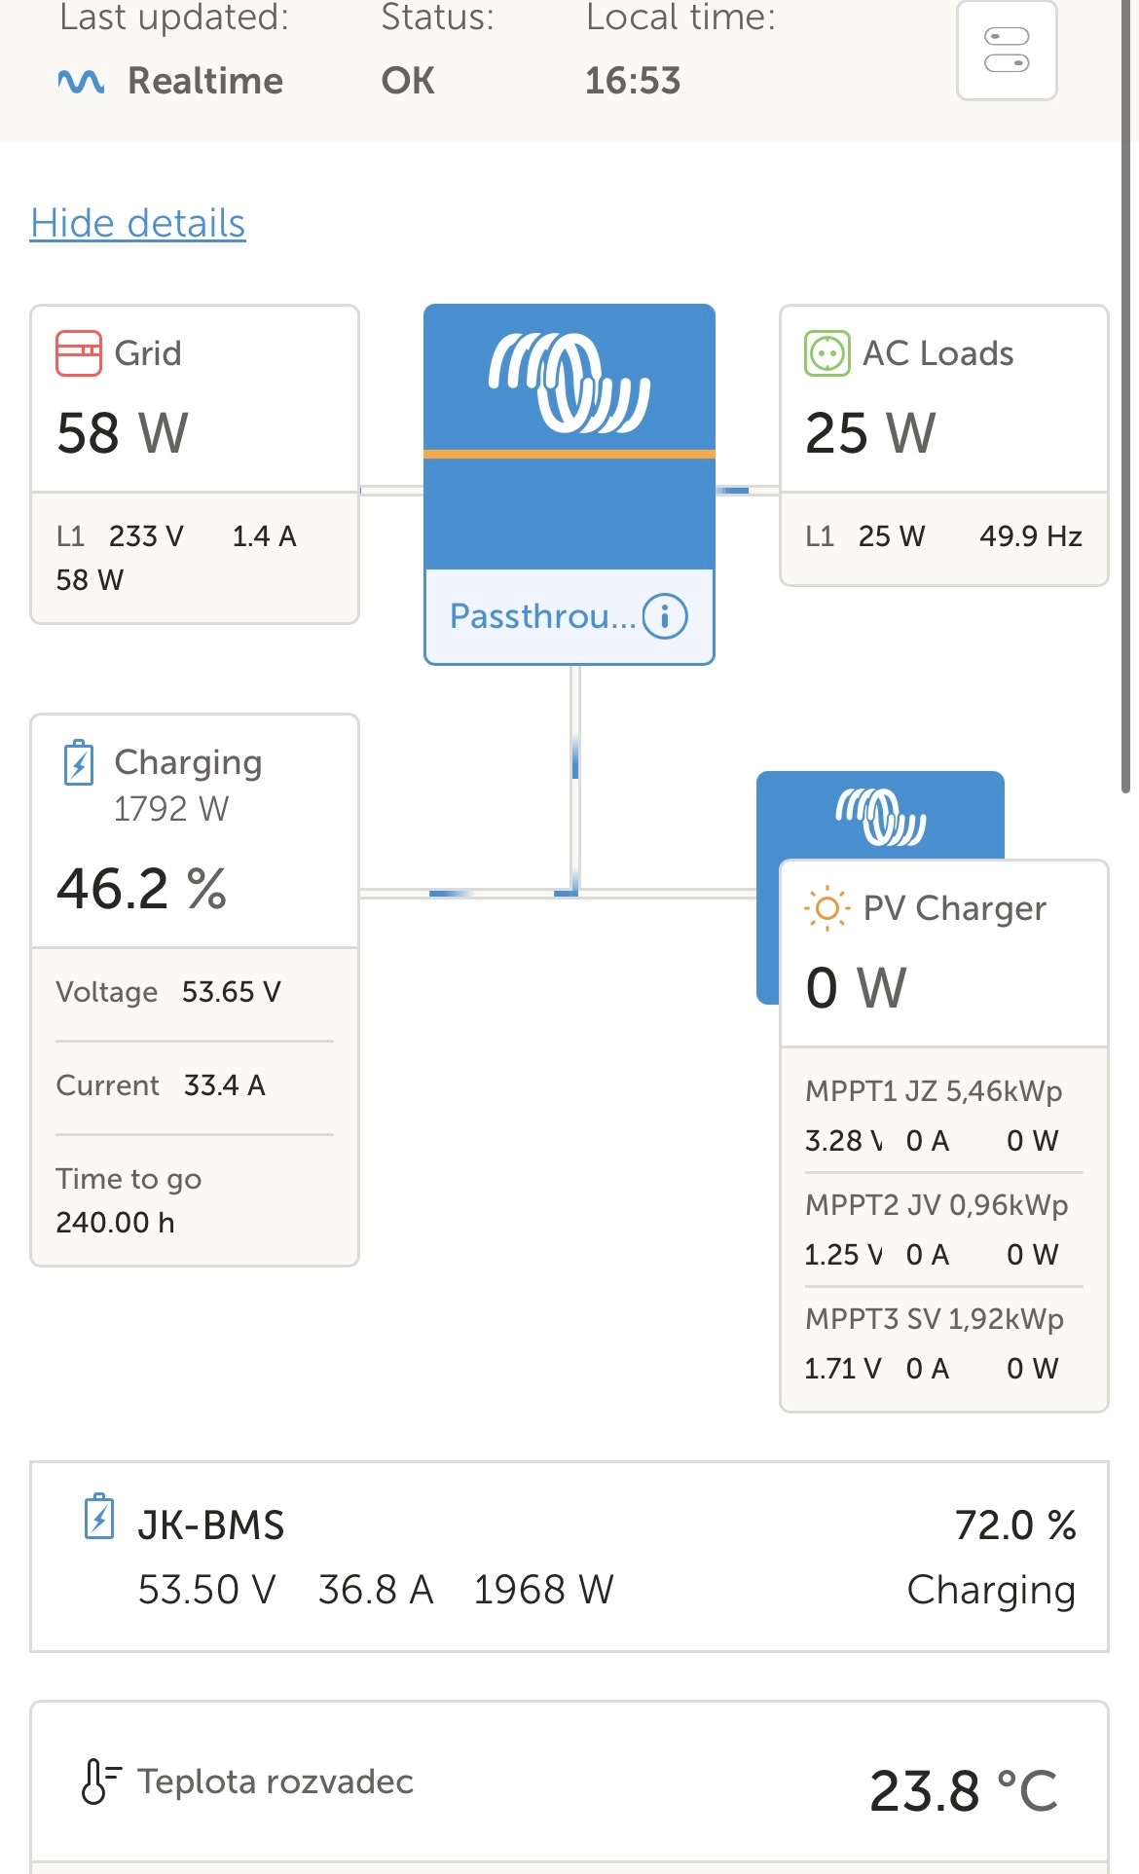Click the JK-BMS battery icon

coord(99,1517)
